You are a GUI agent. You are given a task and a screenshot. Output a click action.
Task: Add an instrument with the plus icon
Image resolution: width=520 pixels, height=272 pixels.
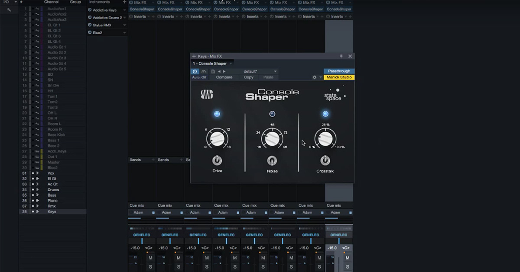point(125,2)
